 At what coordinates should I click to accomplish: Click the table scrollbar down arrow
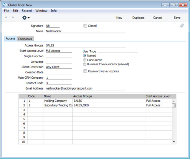[x=174, y=142]
